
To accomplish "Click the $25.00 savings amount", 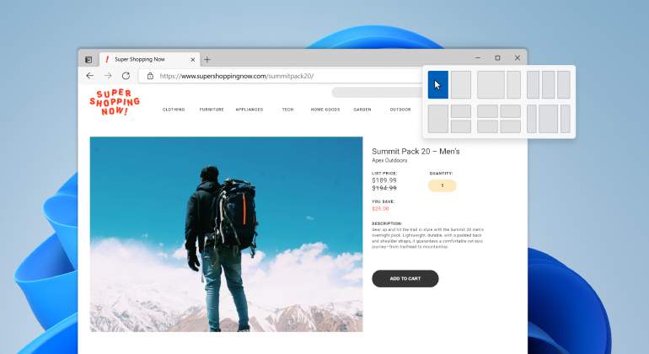I will [x=380, y=209].
